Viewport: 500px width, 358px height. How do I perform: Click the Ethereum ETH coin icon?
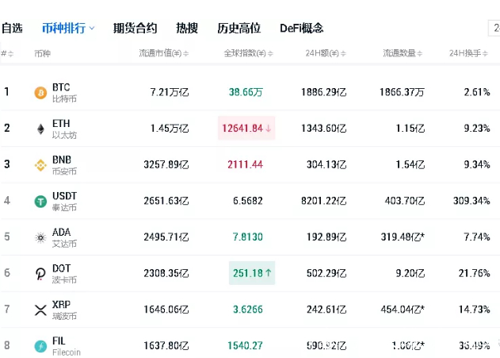pyautogui.click(x=40, y=129)
